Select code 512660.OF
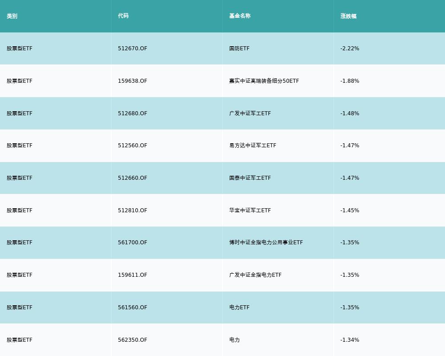445x356 pixels. point(133,178)
